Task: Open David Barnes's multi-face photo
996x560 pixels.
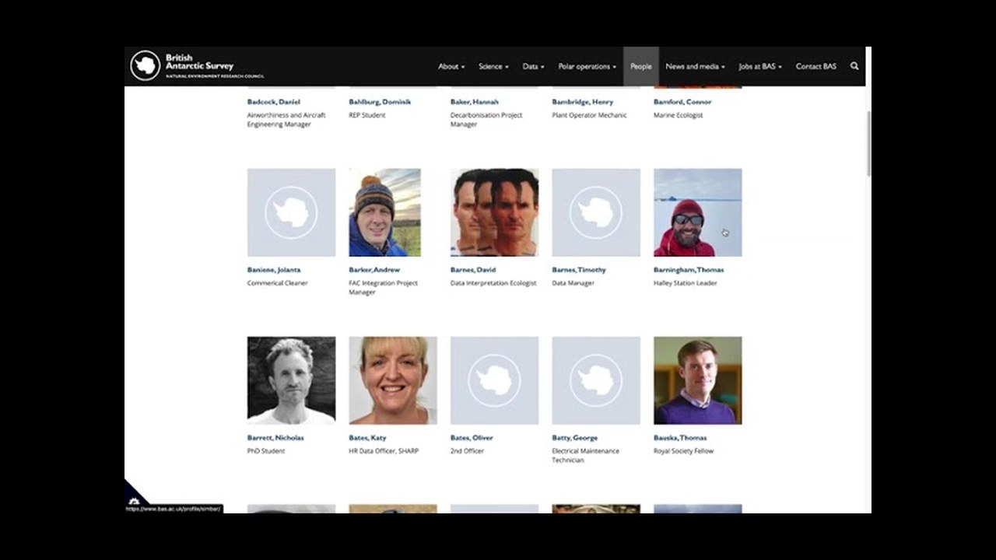Action: (494, 212)
